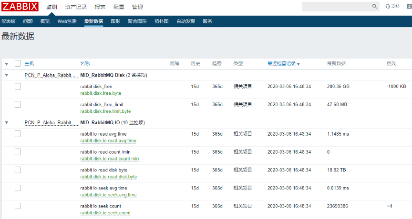Switch to the 概览 submenu tab

click(45, 21)
